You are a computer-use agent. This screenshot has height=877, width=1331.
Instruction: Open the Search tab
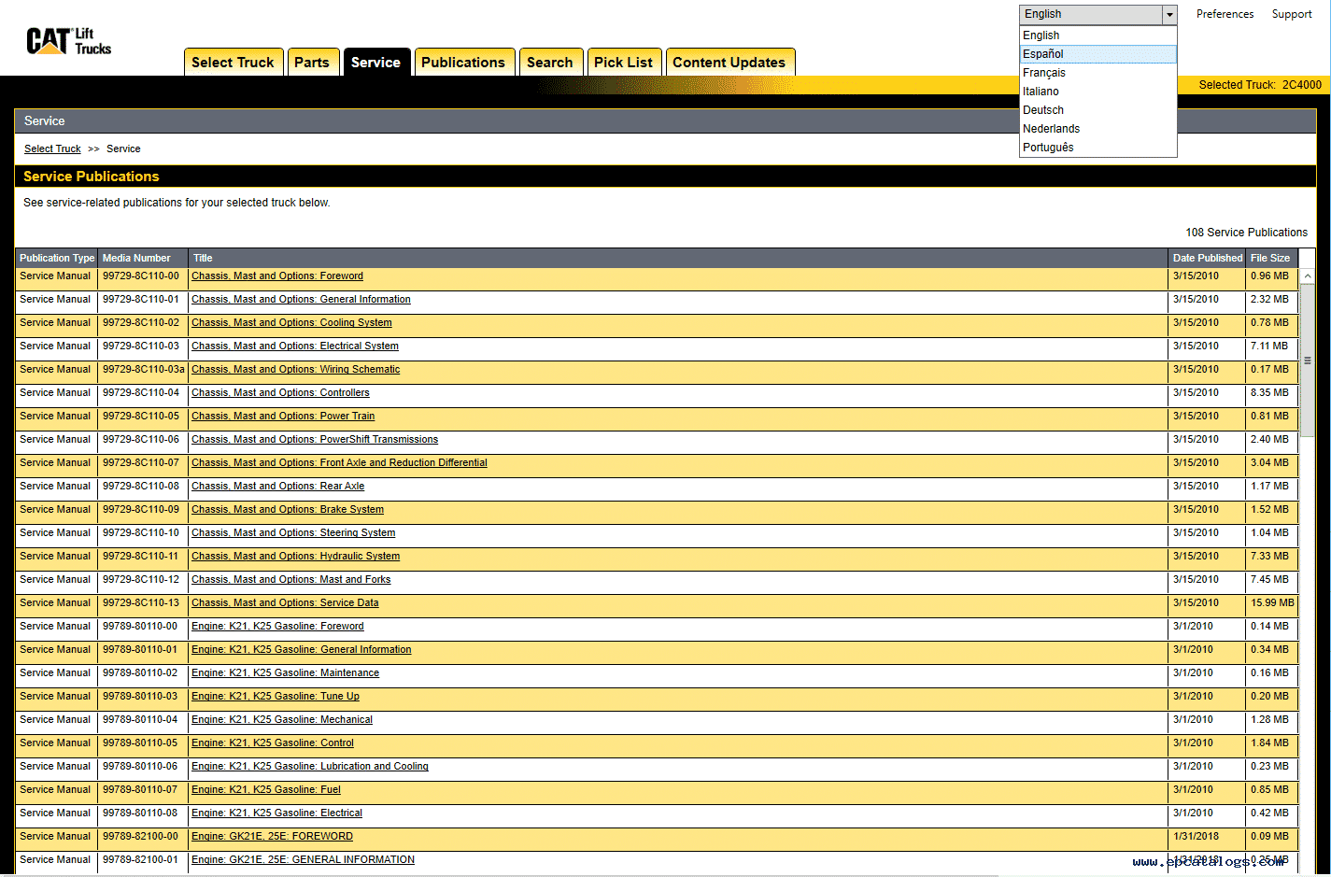coord(550,62)
